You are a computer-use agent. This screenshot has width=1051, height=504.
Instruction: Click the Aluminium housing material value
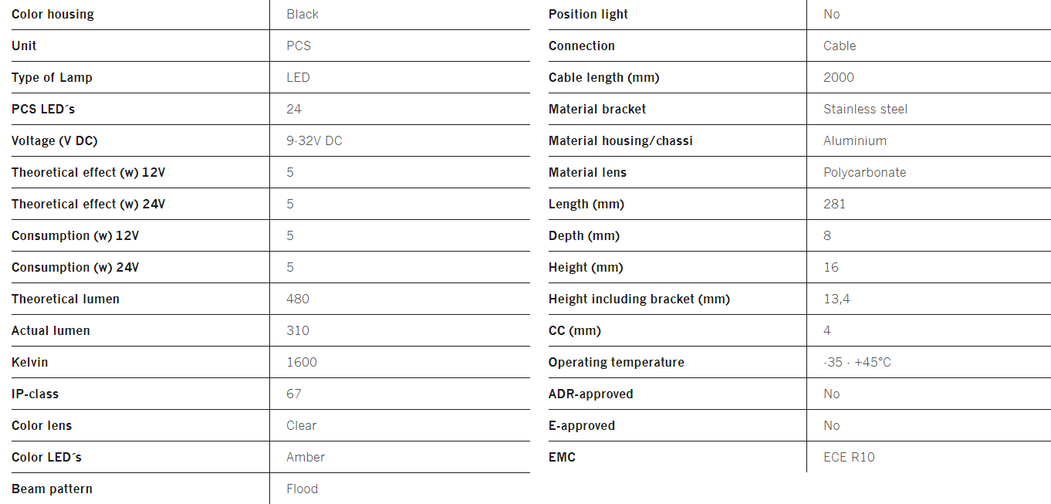pyautogui.click(x=855, y=140)
